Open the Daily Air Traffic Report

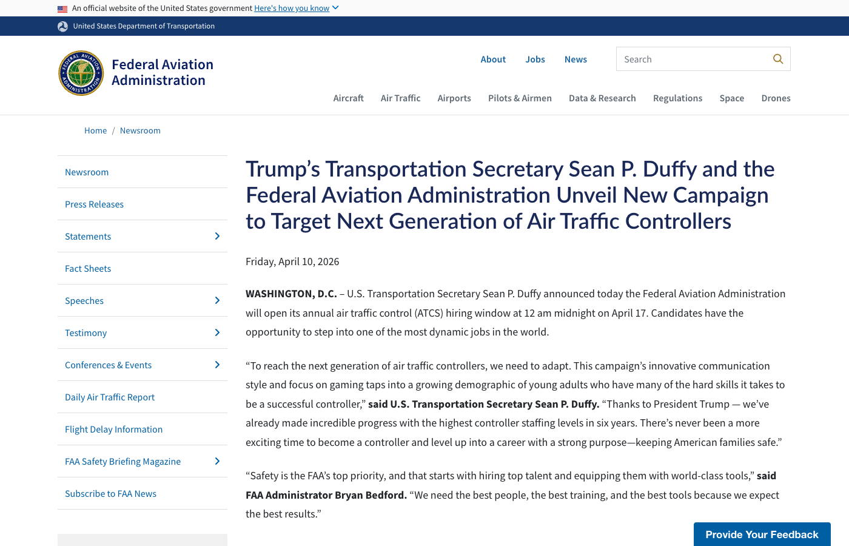point(110,397)
